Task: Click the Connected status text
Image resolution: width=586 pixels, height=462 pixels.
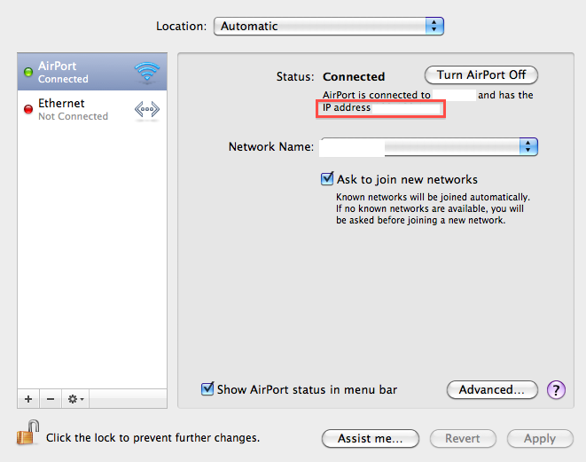Action: point(354,76)
